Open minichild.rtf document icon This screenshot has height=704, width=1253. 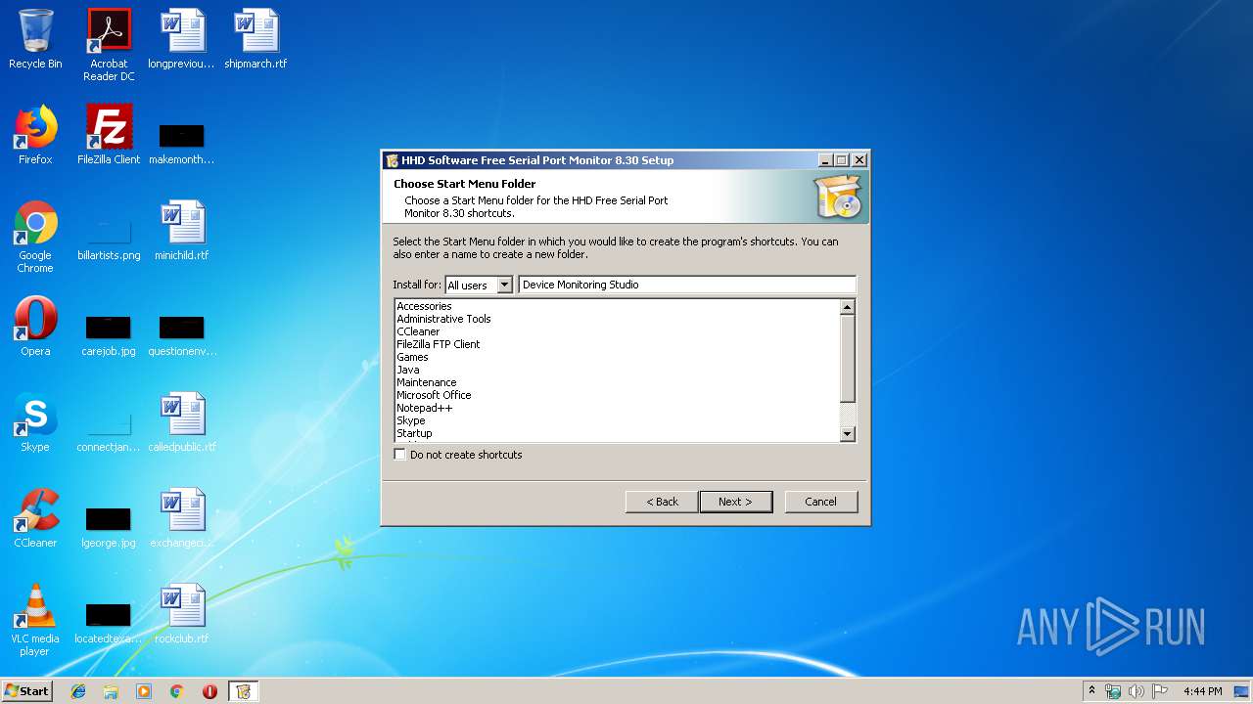coord(182,231)
